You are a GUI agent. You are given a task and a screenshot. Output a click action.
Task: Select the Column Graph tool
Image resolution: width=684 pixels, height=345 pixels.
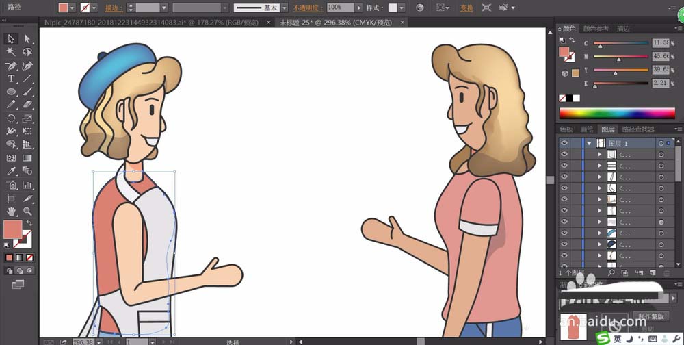click(x=27, y=185)
